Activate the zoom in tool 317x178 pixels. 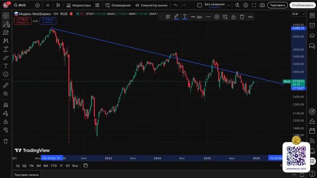[5, 93]
